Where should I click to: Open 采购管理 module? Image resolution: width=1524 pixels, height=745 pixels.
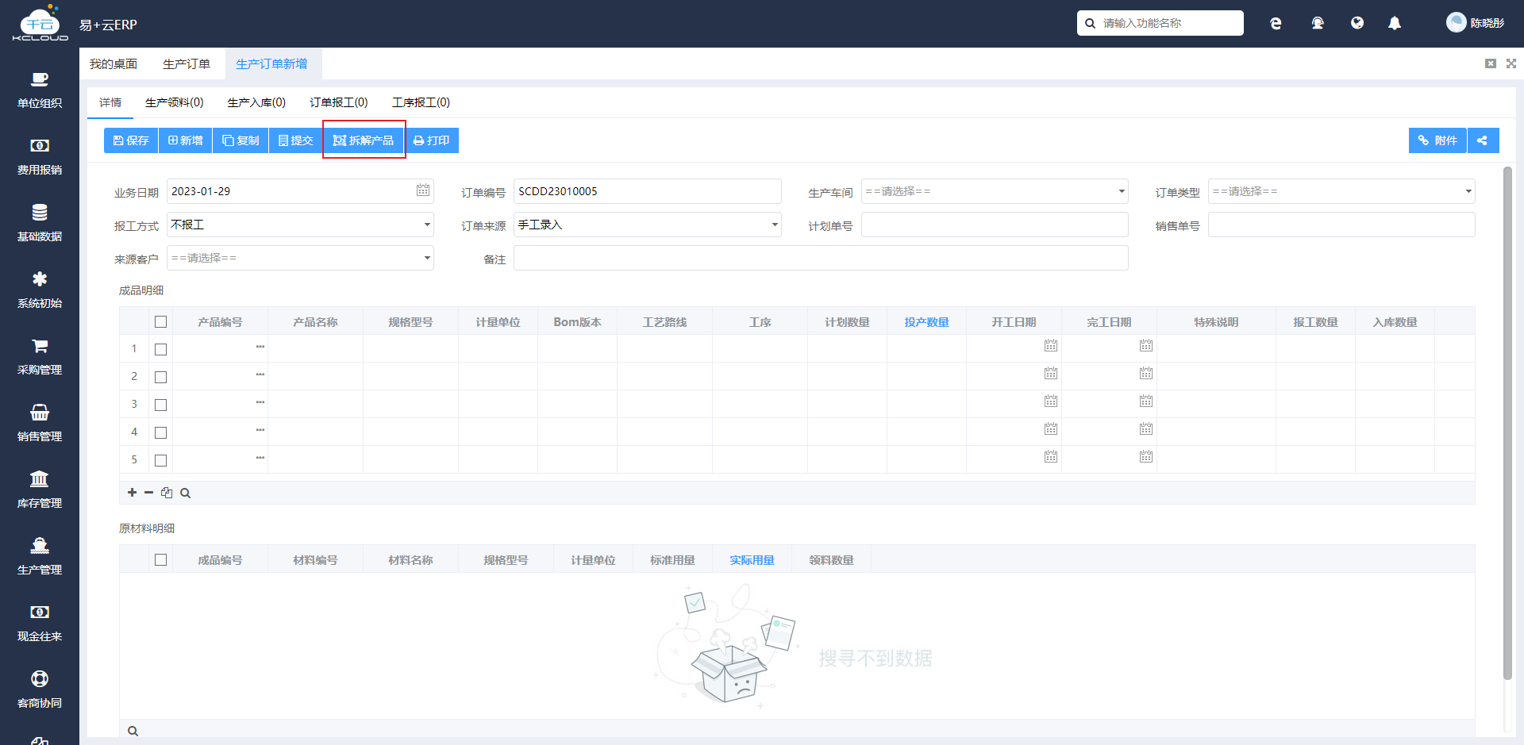[x=40, y=357]
